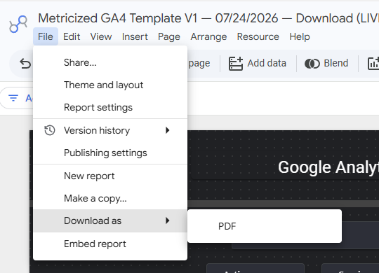Viewport: 379px width, 273px height.
Task: Open the View menu
Action: click(101, 36)
